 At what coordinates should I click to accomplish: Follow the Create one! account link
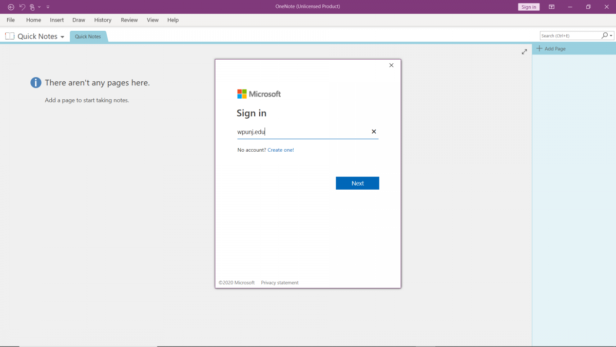(x=281, y=150)
